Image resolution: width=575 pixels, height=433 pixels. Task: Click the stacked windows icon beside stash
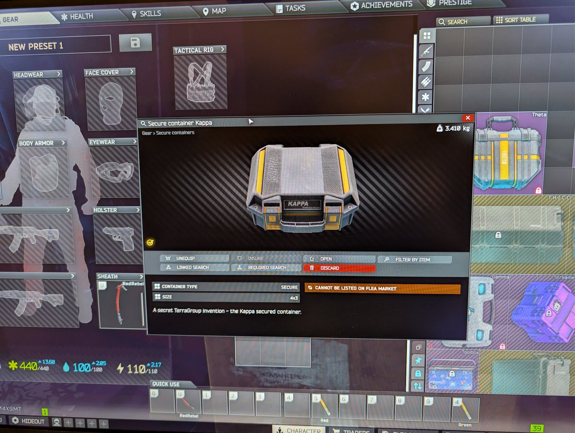[418, 347]
